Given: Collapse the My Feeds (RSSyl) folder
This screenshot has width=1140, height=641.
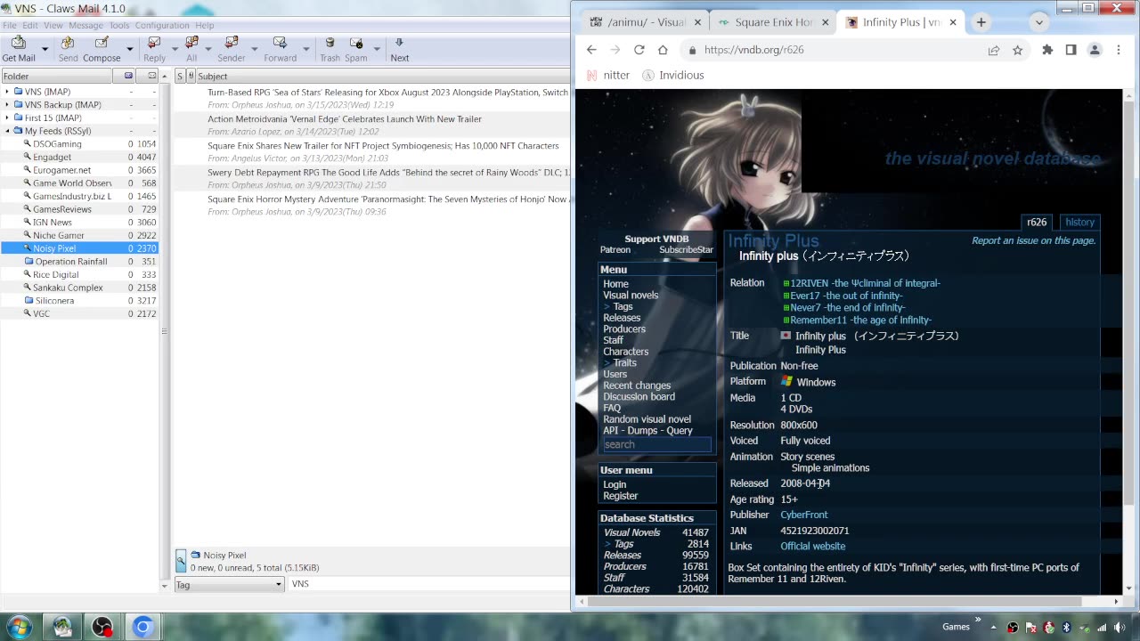Looking at the screenshot, I should (x=7, y=131).
